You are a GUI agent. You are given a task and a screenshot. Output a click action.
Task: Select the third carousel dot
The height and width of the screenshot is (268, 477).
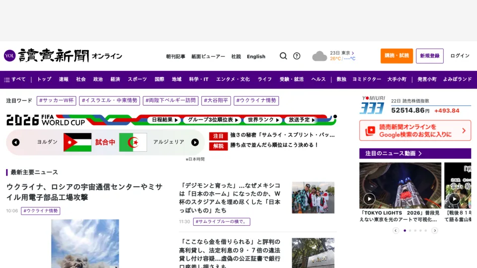tap(415, 231)
